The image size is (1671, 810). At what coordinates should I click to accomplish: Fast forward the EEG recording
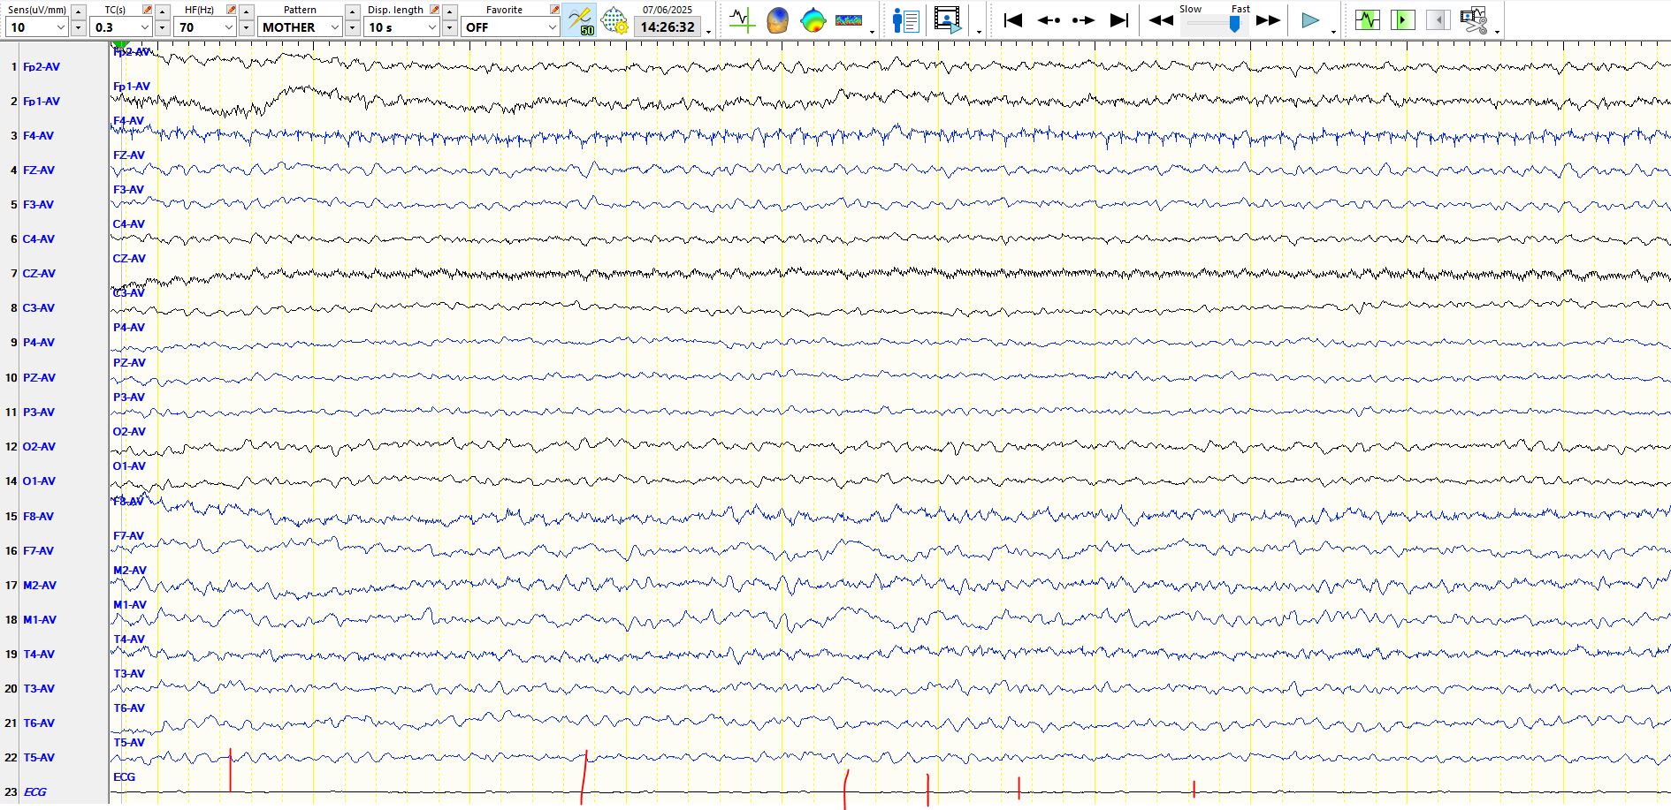pos(1268,19)
